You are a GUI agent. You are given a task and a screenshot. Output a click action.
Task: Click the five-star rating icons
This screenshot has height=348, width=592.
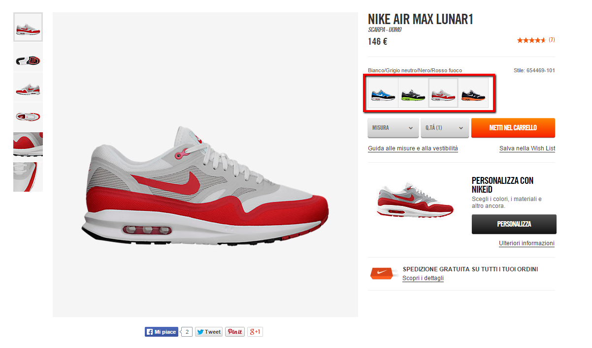(531, 40)
